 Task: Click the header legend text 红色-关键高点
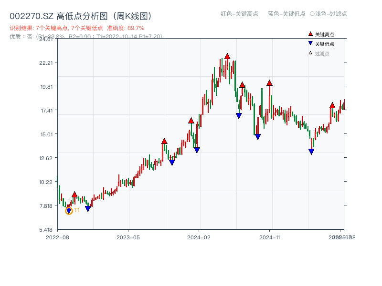(239, 14)
